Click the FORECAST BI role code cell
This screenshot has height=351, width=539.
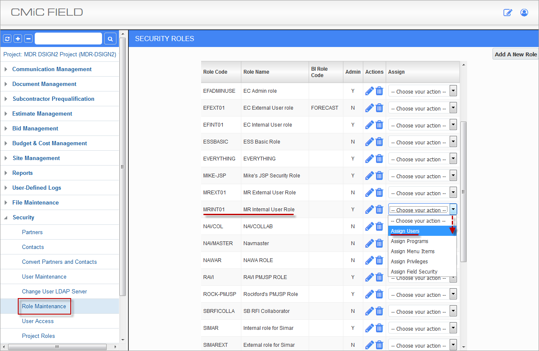325,108
